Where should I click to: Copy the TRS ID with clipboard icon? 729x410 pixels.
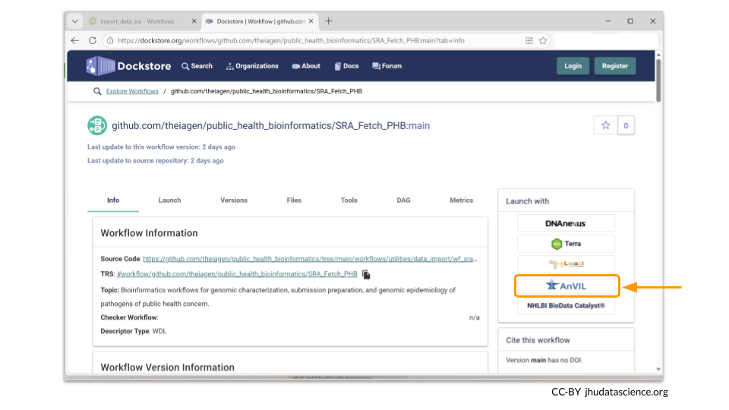(x=366, y=274)
